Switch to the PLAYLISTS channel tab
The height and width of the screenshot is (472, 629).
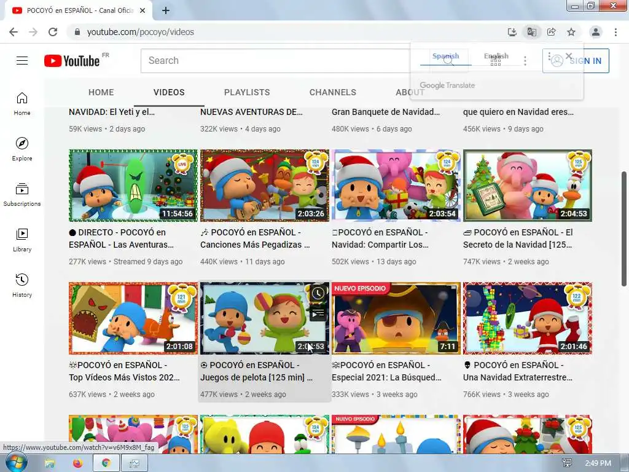point(247,92)
